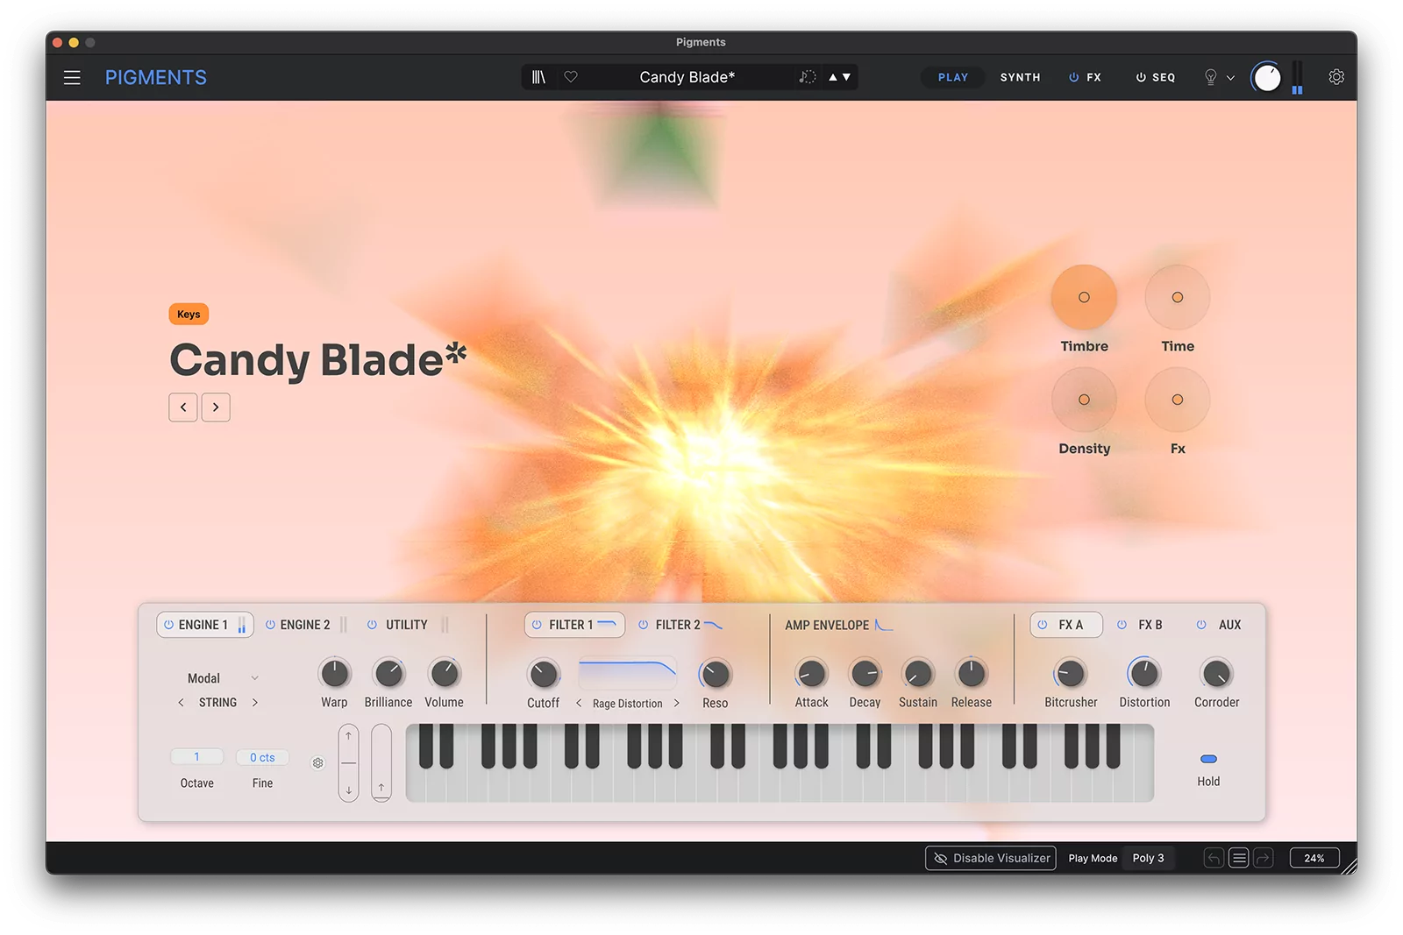
Task: Click the next preset arrow under Candy Blade
Action: pos(216,407)
